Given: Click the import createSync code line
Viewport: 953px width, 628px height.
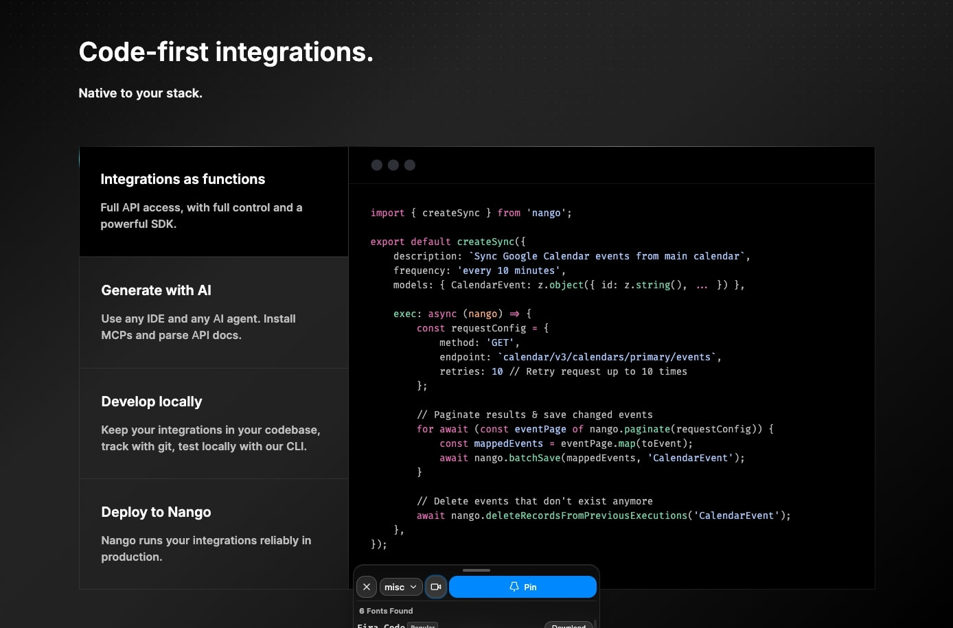Looking at the screenshot, I should tap(471, 213).
